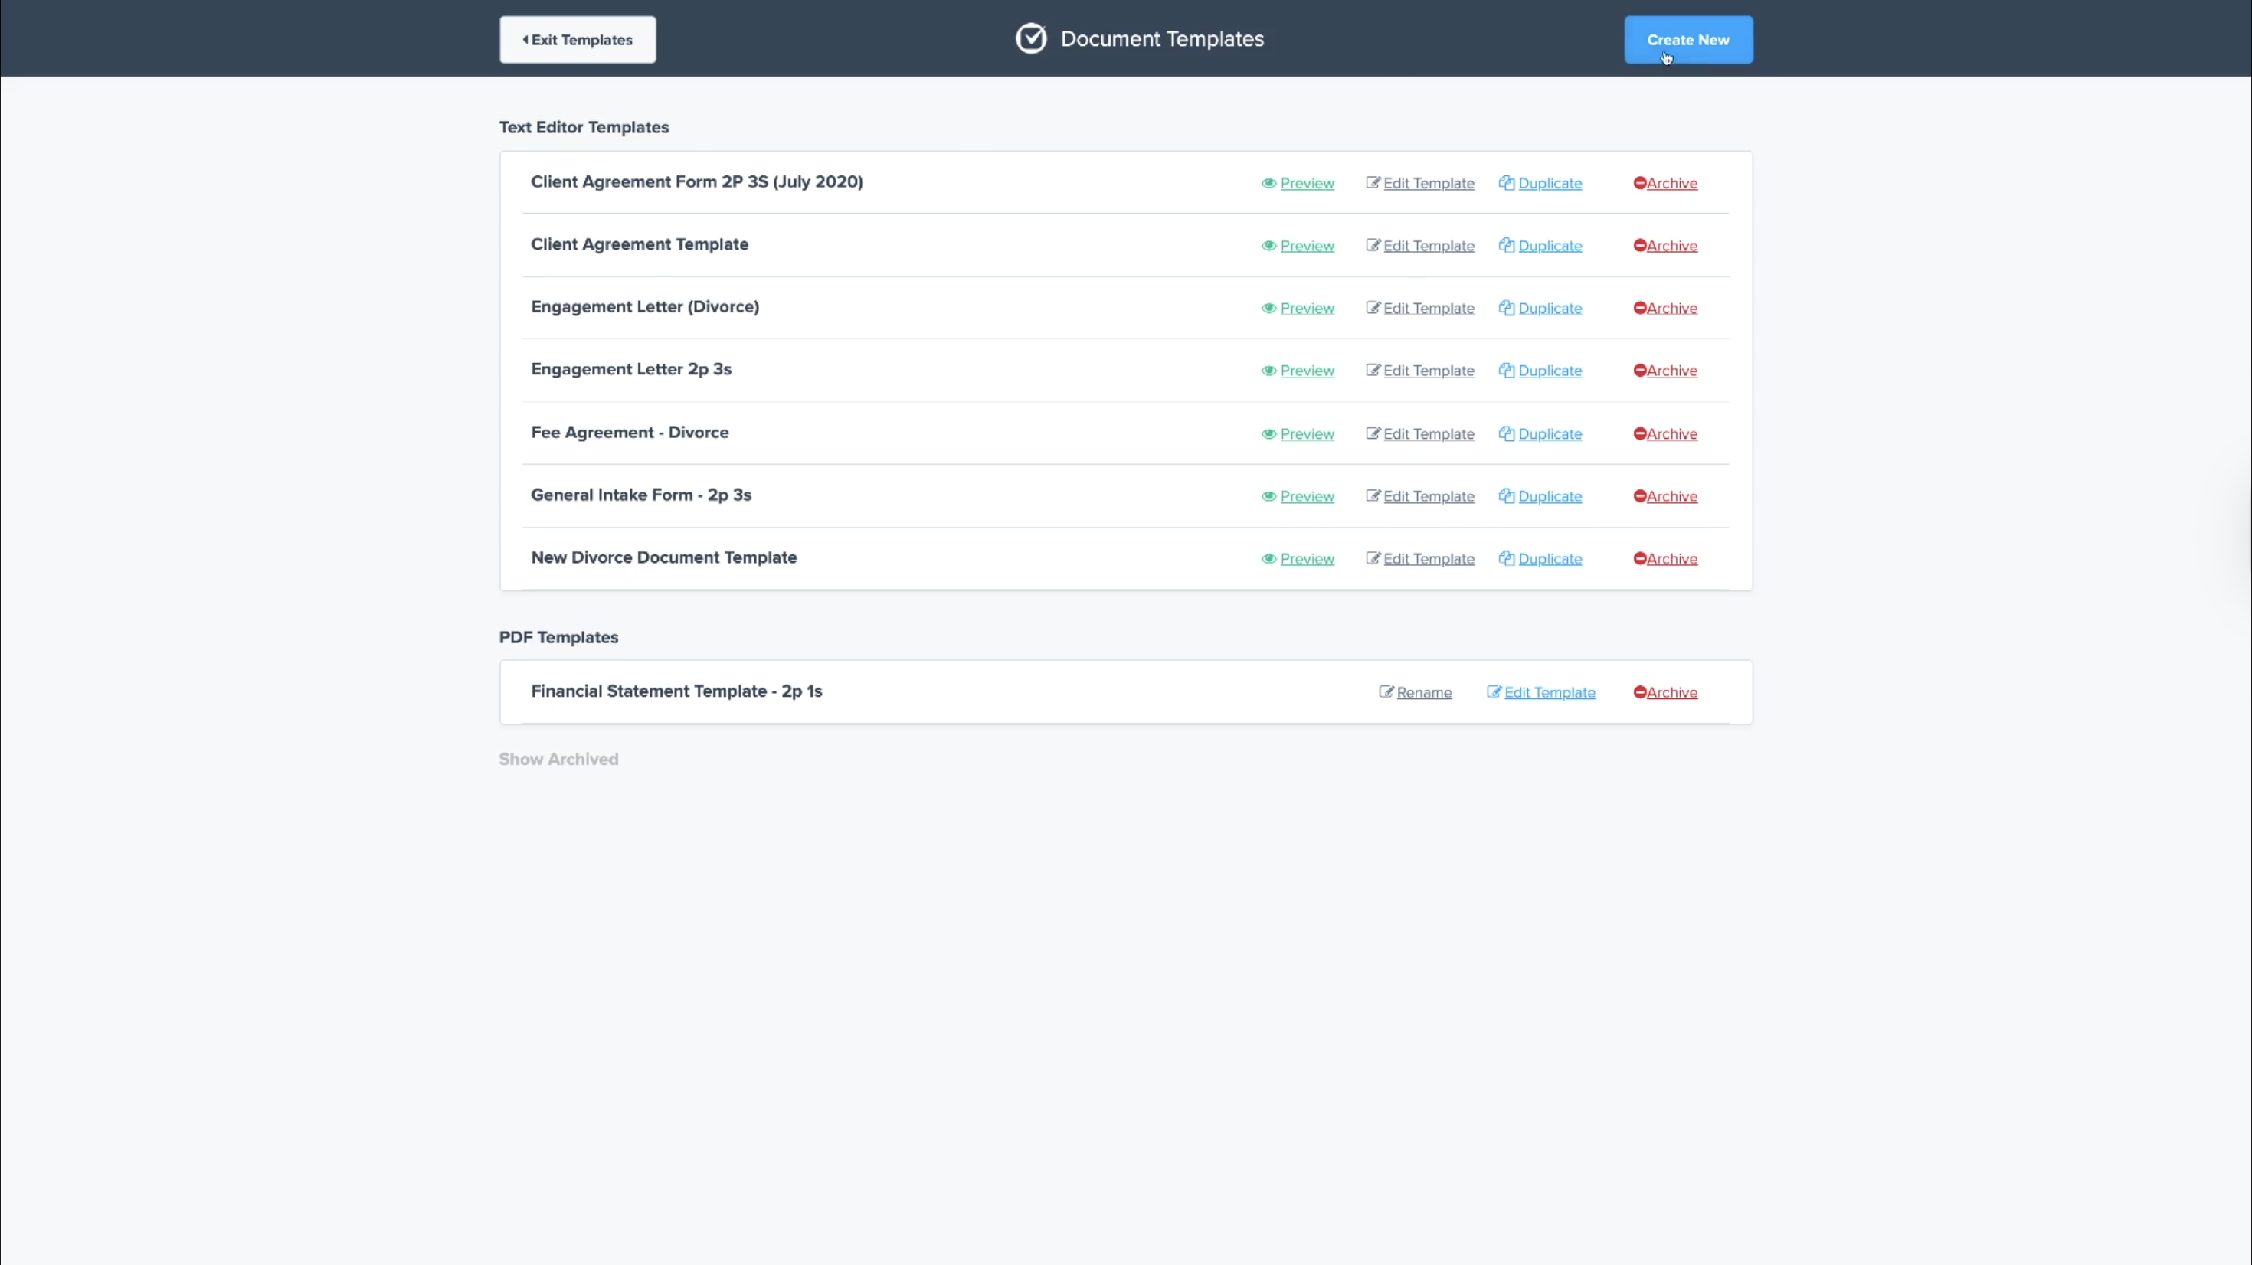Edit Template link for Engagement Letter 2p 3s

pyautogui.click(x=1429, y=371)
